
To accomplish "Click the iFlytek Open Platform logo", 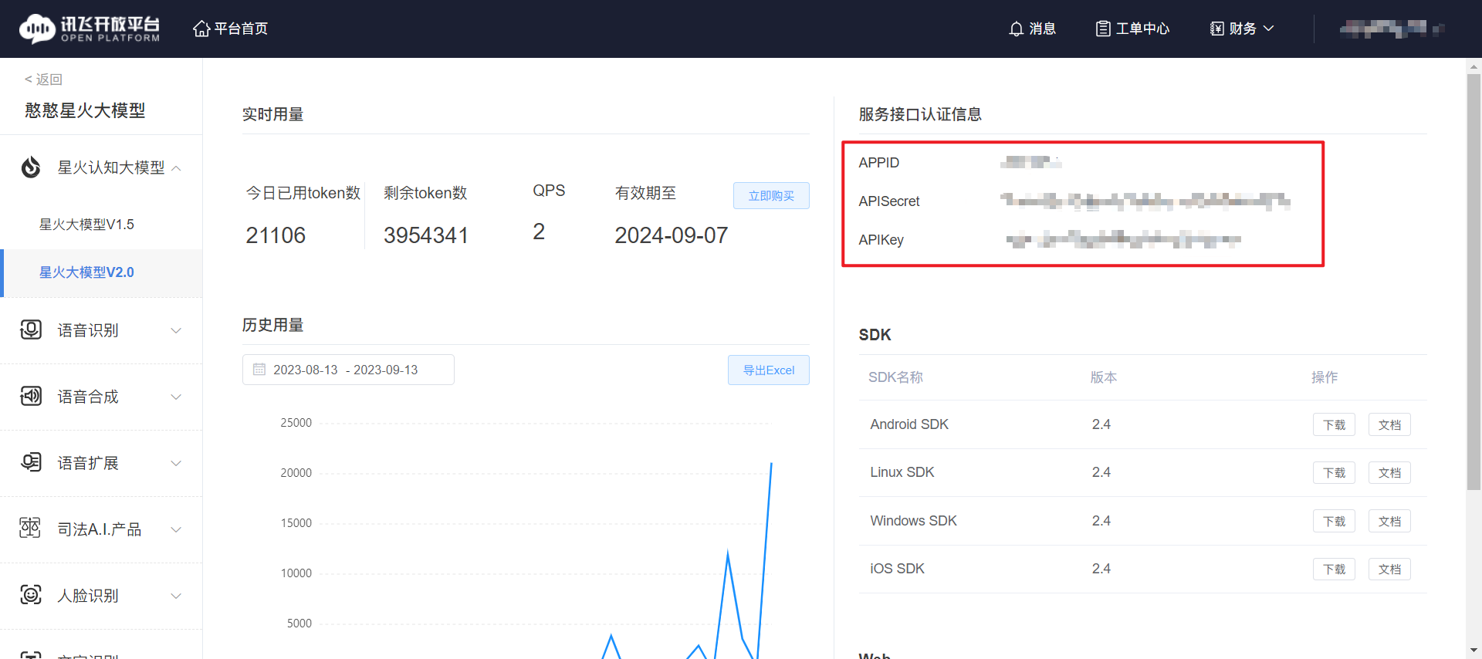I will coord(90,29).
